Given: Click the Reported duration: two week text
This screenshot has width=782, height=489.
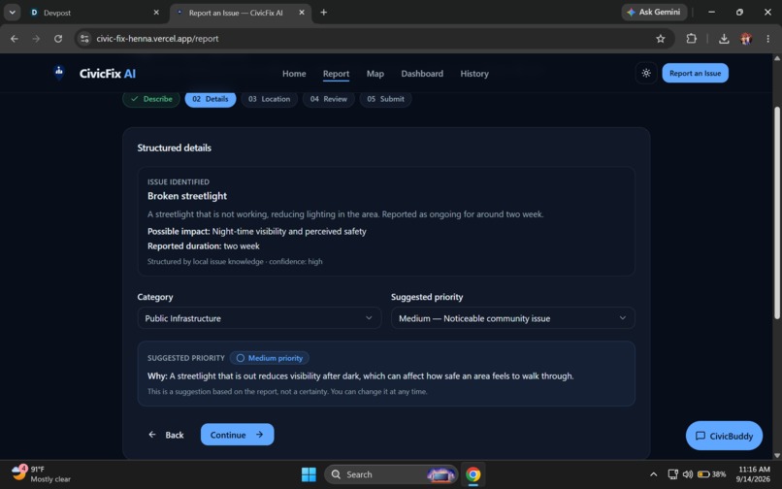Looking at the screenshot, I should 204,246.
